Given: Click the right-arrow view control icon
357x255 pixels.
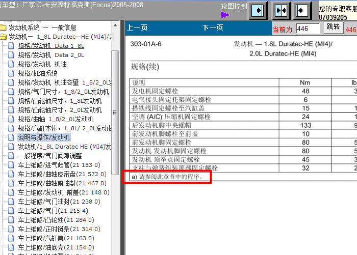Looking at the screenshot, I should (258, 10).
